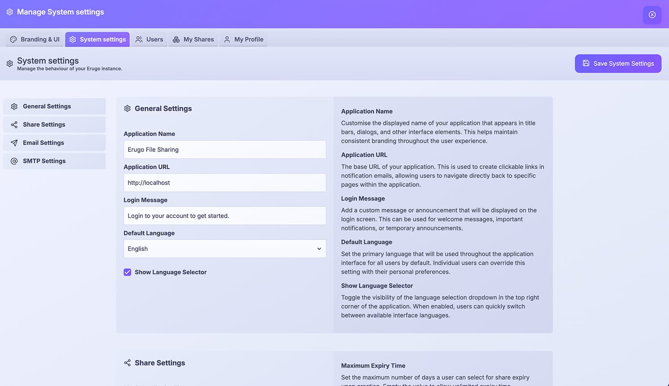Click the person icon on the My Profile tab
Image resolution: width=669 pixels, height=386 pixels.
[x=227, y=39]
